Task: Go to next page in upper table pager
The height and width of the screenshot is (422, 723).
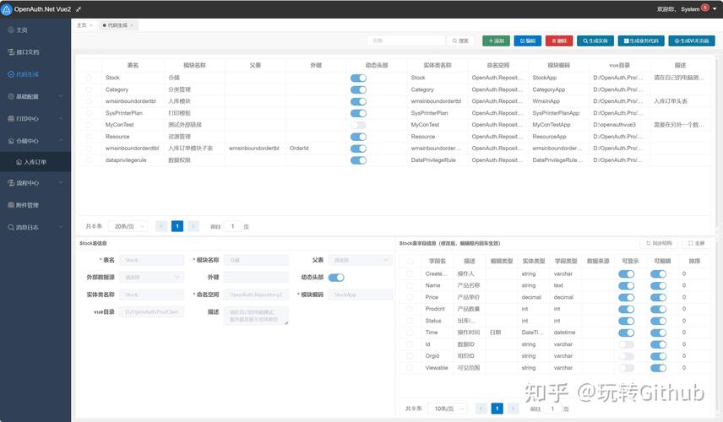Action: pyautogui.click(x=193, y=226)
